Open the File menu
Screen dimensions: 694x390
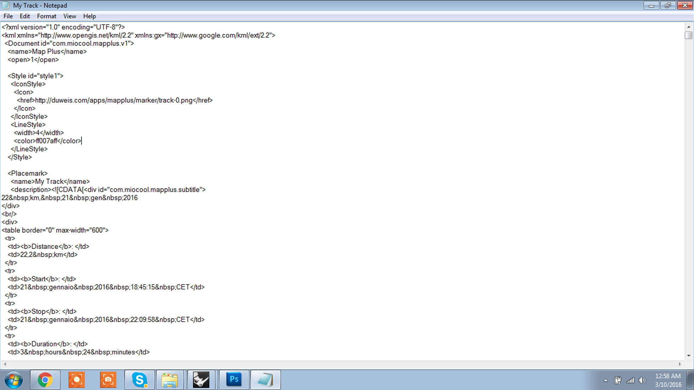coord(8,16)
